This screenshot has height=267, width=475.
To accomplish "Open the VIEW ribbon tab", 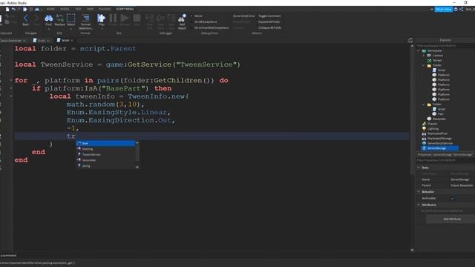I will click(91, 9).
